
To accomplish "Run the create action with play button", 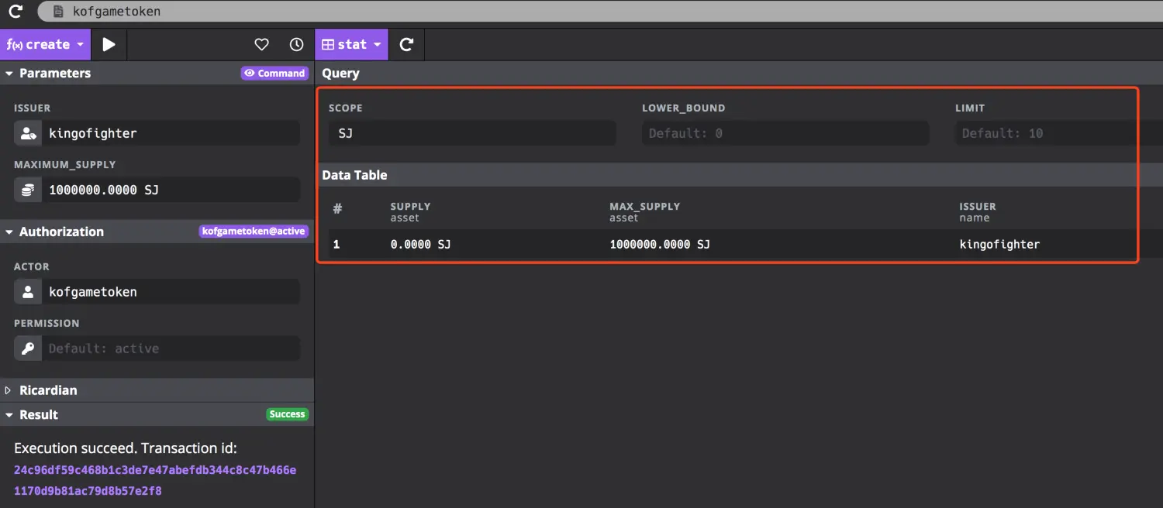I will point(109,45).
